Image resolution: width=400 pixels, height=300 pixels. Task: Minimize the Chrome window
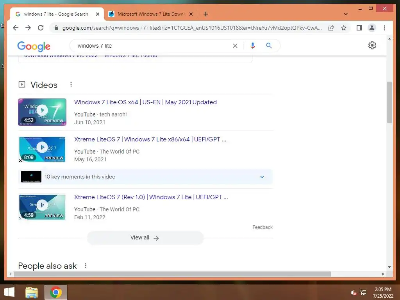click(360, 9)
